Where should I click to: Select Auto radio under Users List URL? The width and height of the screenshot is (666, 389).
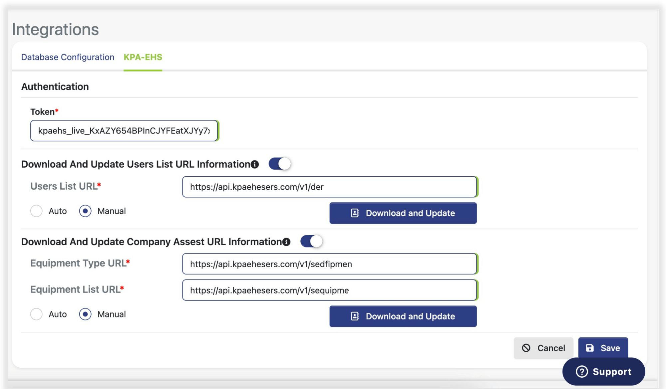(x=36, y=211)
